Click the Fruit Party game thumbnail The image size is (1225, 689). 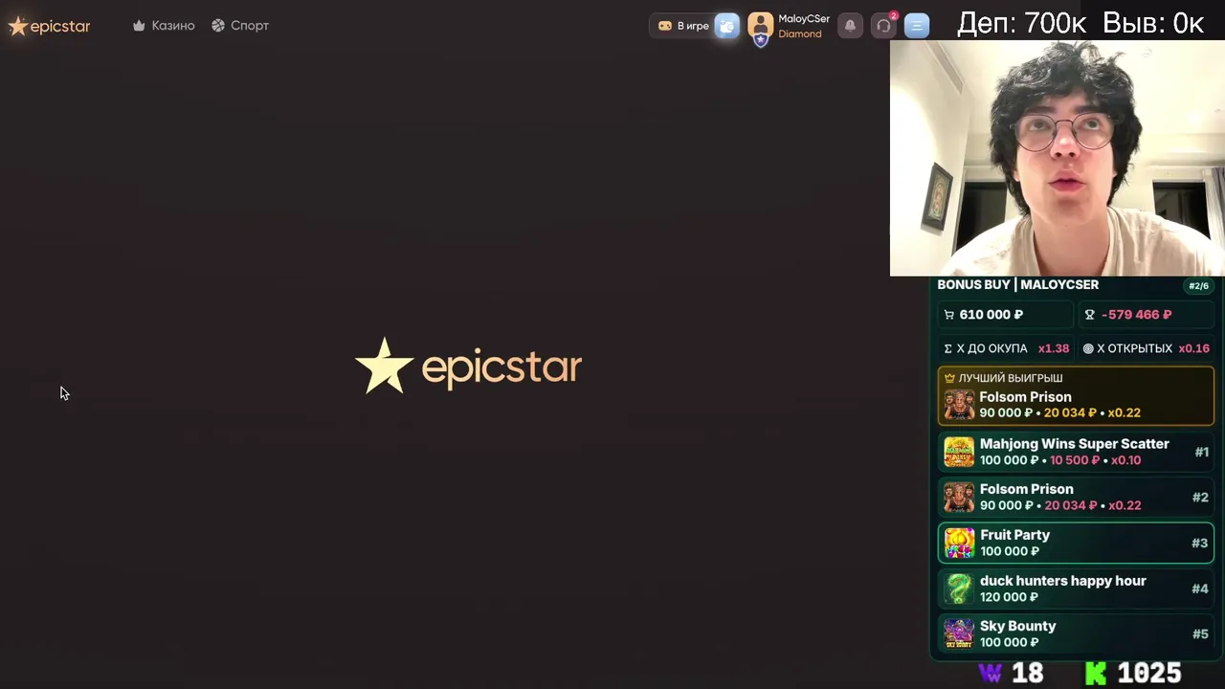pyautogui.click(x=959, y=544)
